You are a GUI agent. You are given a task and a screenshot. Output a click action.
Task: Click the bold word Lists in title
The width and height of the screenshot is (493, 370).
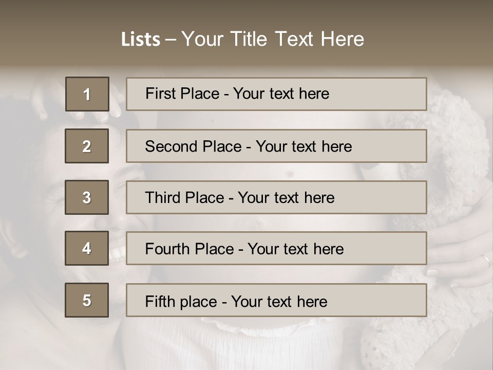140,40
